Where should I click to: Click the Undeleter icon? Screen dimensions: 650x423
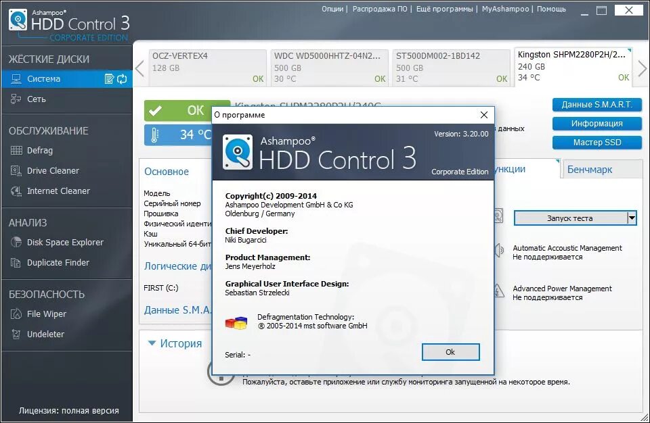pos(16,334)
